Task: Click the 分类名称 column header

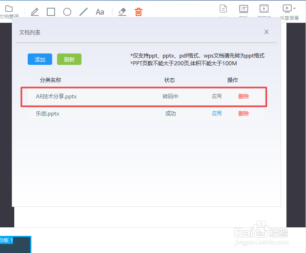Action: [x=51, y=80]
